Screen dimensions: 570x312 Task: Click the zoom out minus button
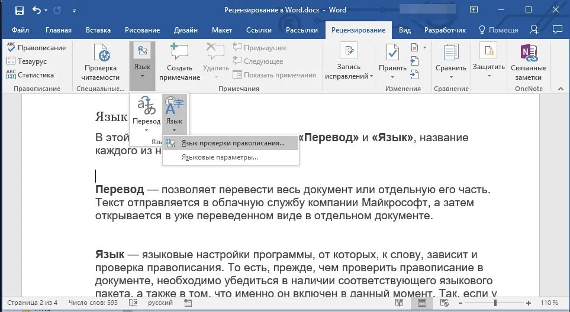[x=460, y=303]
